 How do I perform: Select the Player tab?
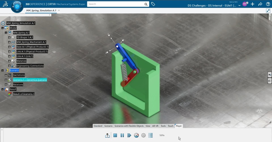[179, 126]
